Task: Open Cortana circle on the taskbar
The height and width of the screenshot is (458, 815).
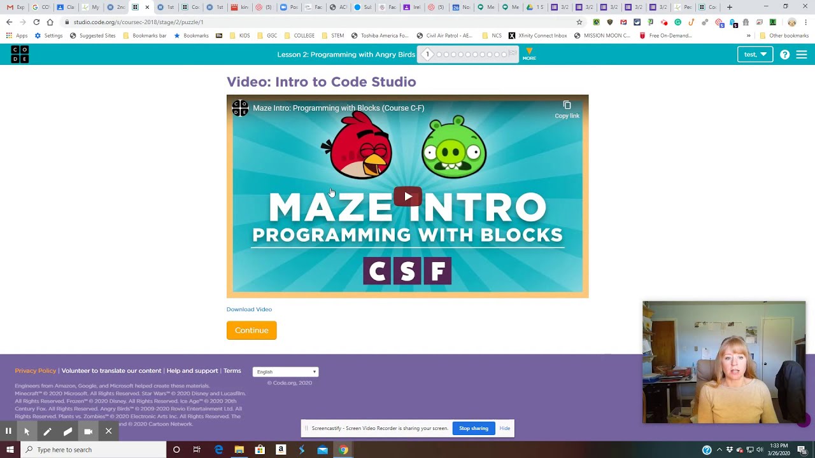Action: pos(176,450)
